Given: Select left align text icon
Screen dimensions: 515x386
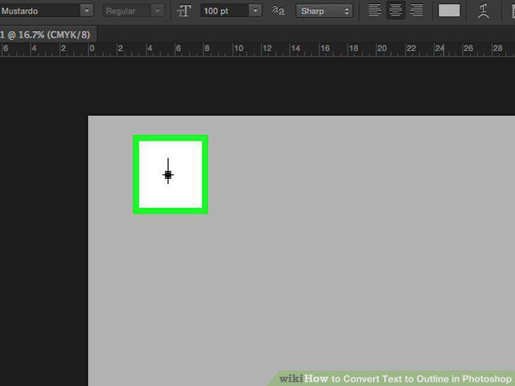Looking at the screenshot, I should 374,11.
